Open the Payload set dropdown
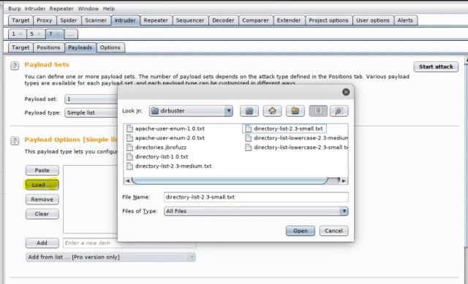Image resolution: width=468 pixels, height=284 pixels. point(91,99)
